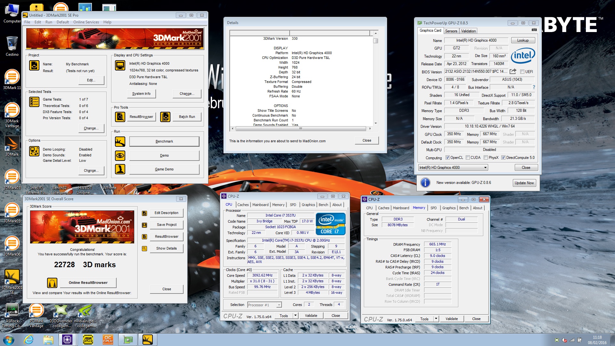The image size is (615, 346).
Task: Launch the 3DMark Vantage desktop shortcut
Action: [x=12, y=115]
